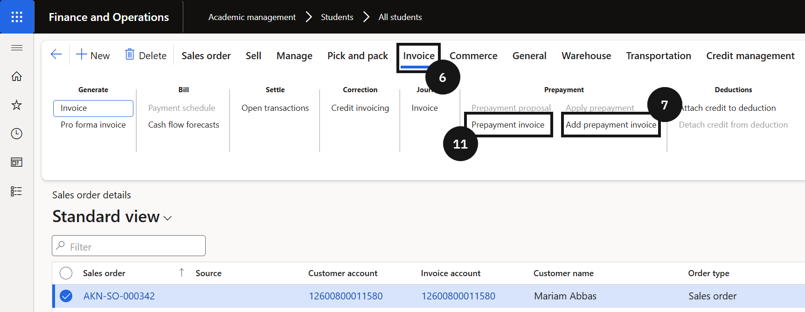Click the Sales order type cell
Viewport: 805px width, 312px height.
click(713, 296)
